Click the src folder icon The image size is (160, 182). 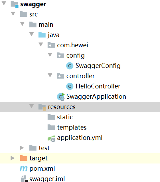pos(24,14)
